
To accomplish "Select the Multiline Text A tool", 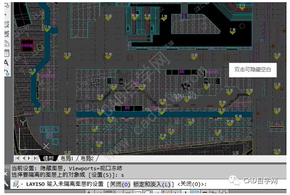I will pos(6,63).
